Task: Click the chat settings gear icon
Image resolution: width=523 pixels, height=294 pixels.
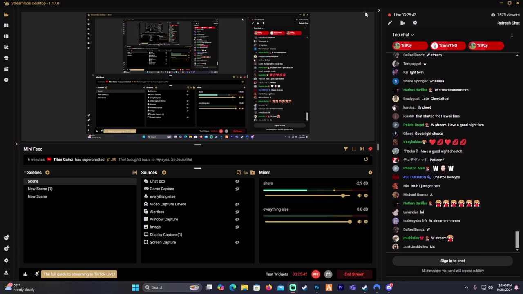Action: pos(415,23)
